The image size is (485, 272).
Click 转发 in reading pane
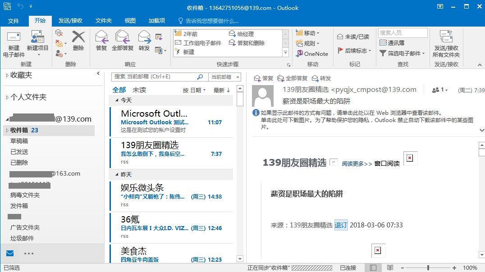point(321,78)
